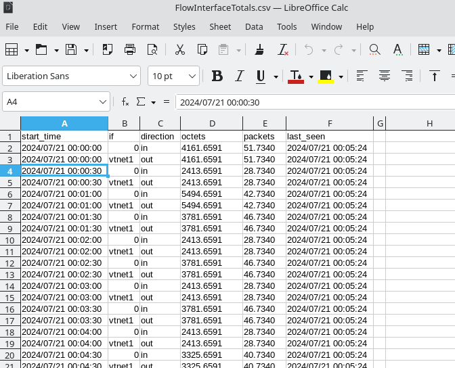Click the New spreadsheet icon
This screenshot has width=455, height=368.
pyautogui.click(x=12, y=50)
